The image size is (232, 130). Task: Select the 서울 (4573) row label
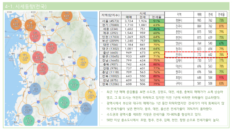(x=110, y=21)
